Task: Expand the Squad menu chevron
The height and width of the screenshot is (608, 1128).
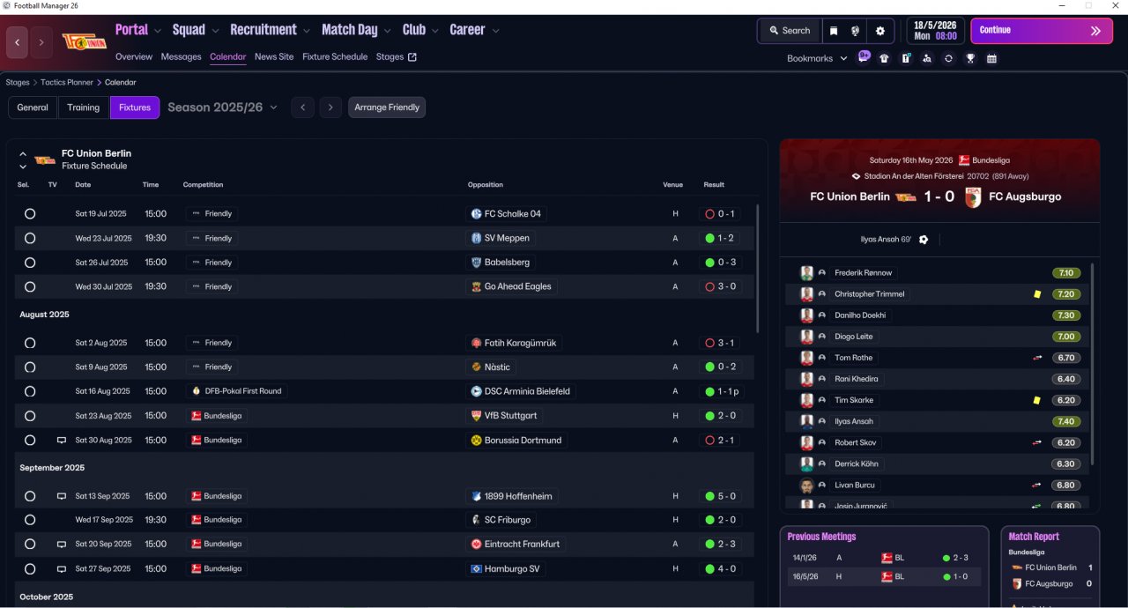Action: pos(216,31)
